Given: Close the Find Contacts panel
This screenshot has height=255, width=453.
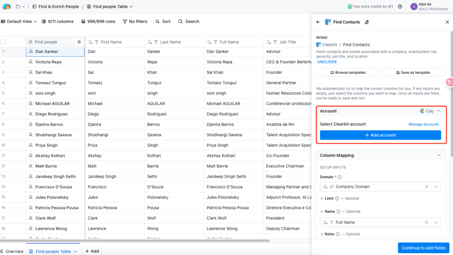Looking at the screenshot, I should click(447, 22).
